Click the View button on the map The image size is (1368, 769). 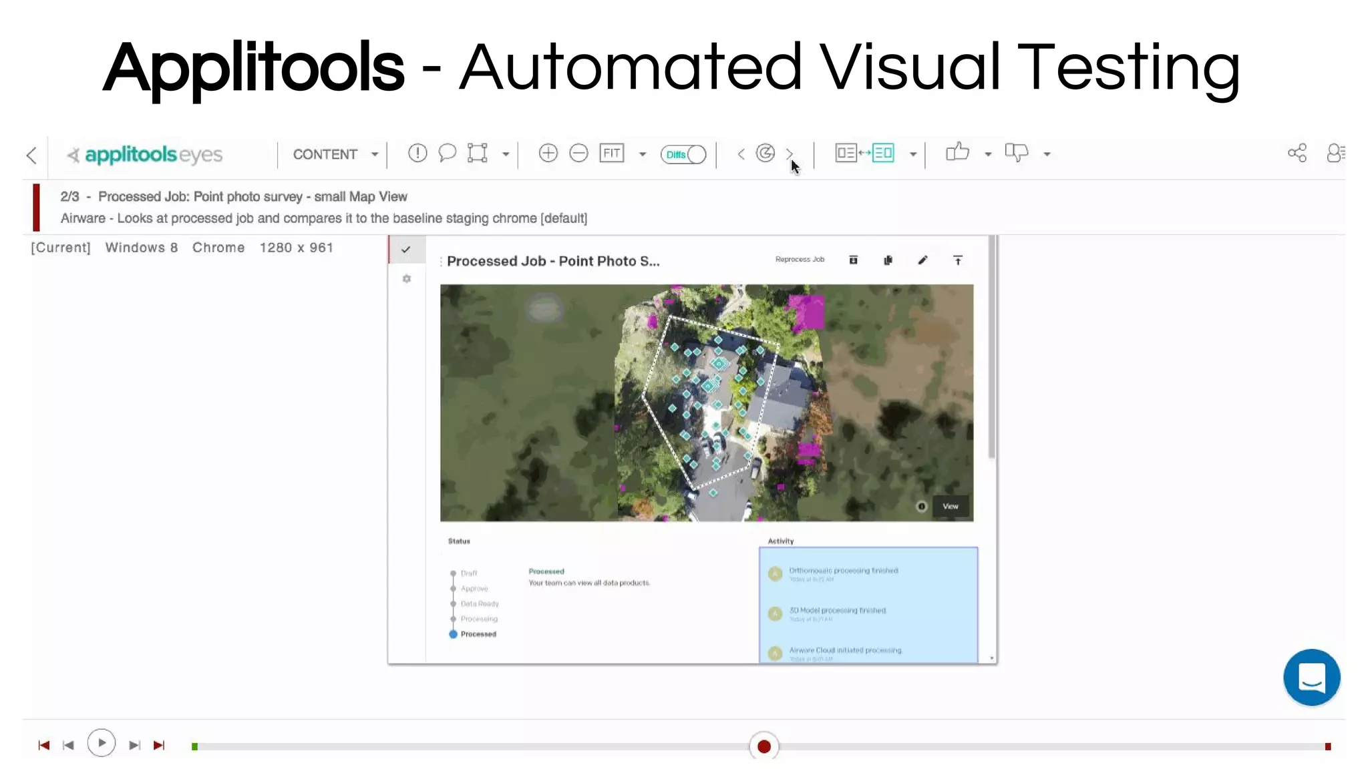(x=951, y=506)
